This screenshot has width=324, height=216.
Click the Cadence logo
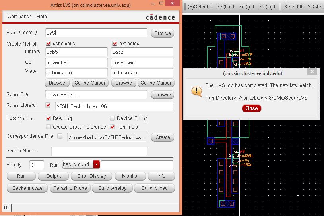(160, 17)
